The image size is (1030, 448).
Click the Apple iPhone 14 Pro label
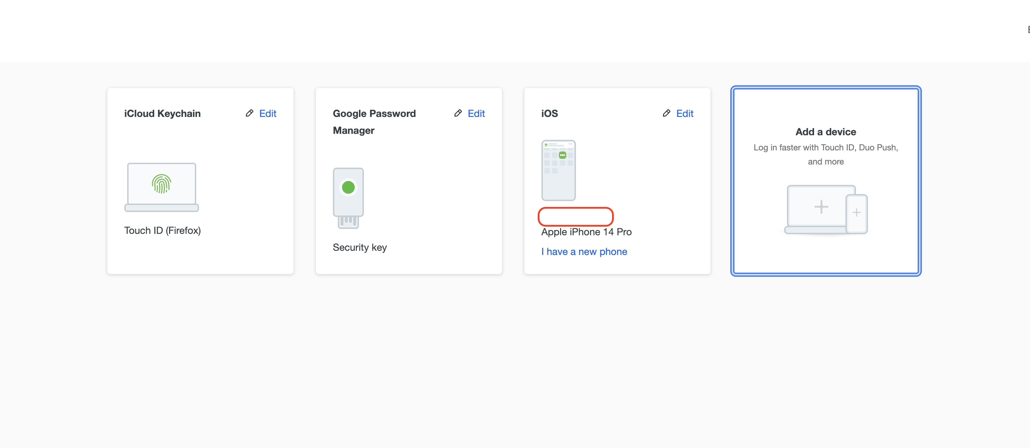point(586,232)
